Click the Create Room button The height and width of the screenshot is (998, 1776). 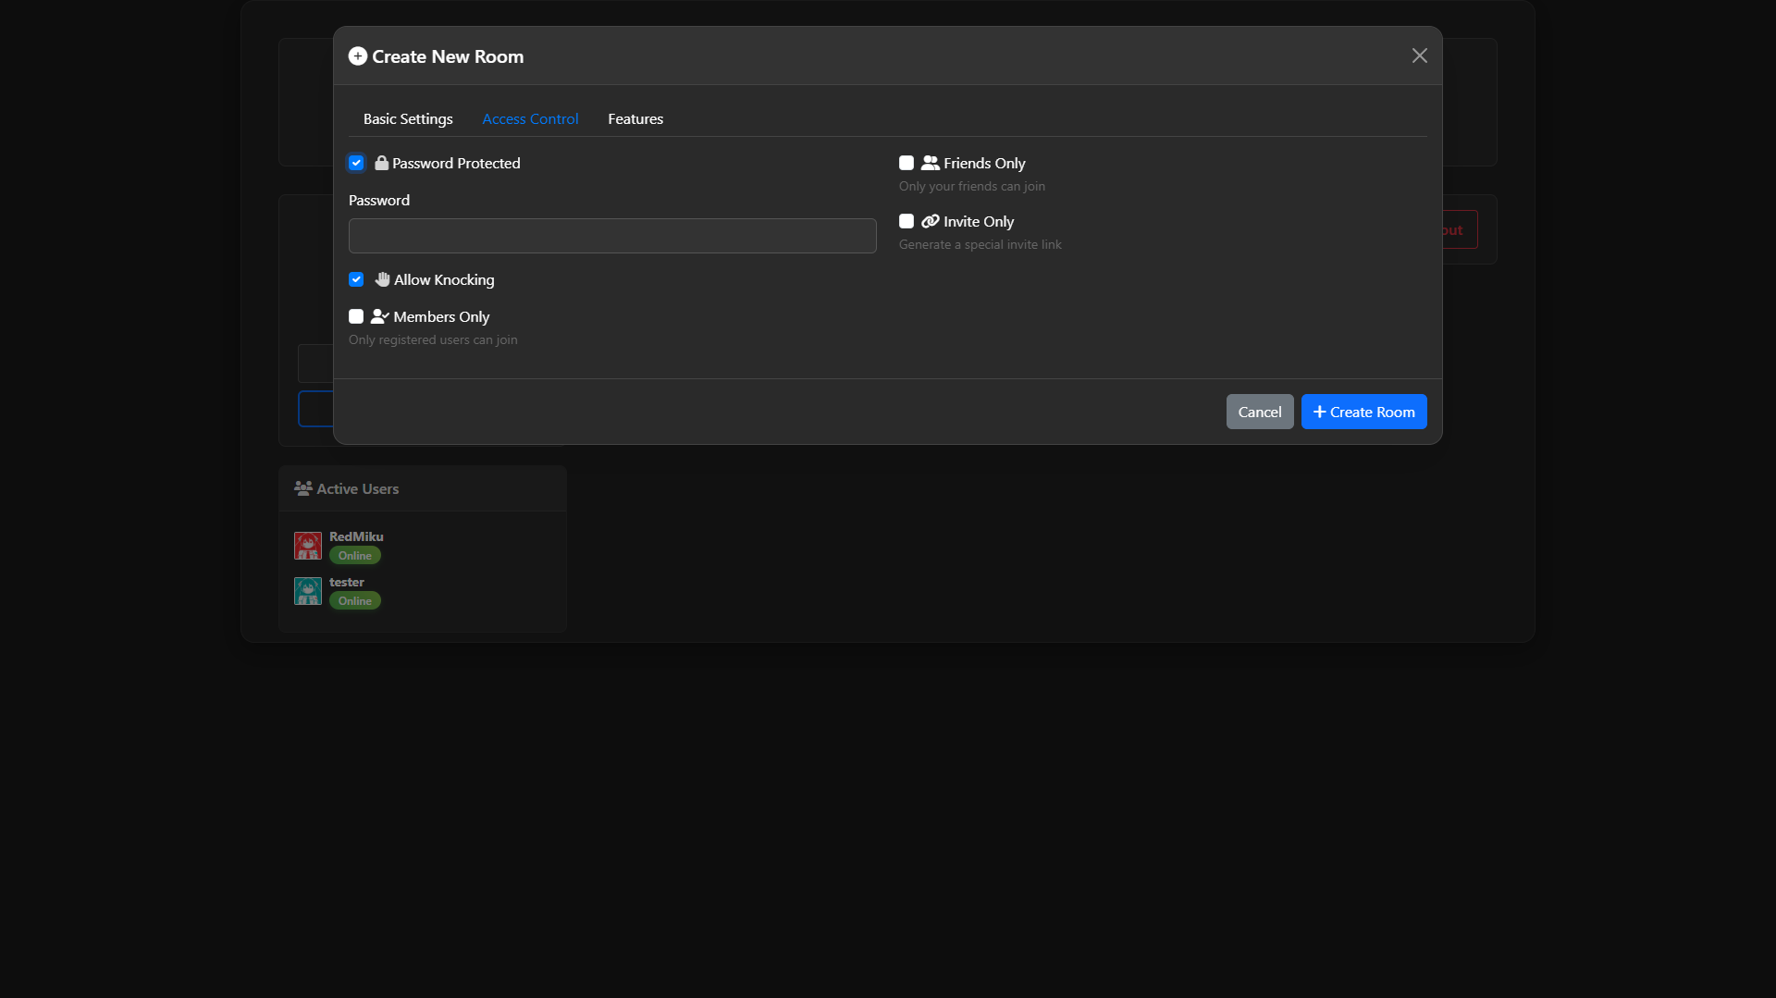[1363, 412]
